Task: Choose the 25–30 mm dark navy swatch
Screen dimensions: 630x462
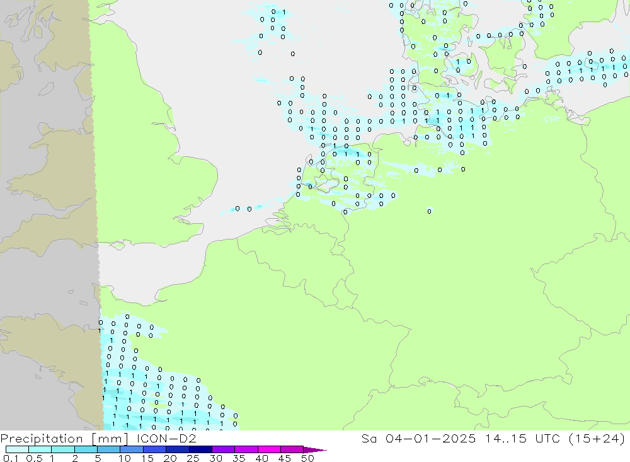Action: tap(200, 449)
